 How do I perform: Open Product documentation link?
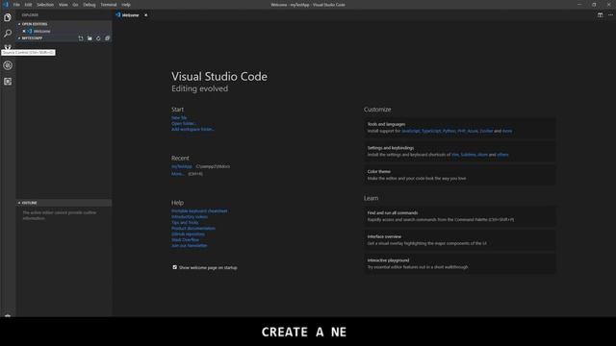pos(193,229)
